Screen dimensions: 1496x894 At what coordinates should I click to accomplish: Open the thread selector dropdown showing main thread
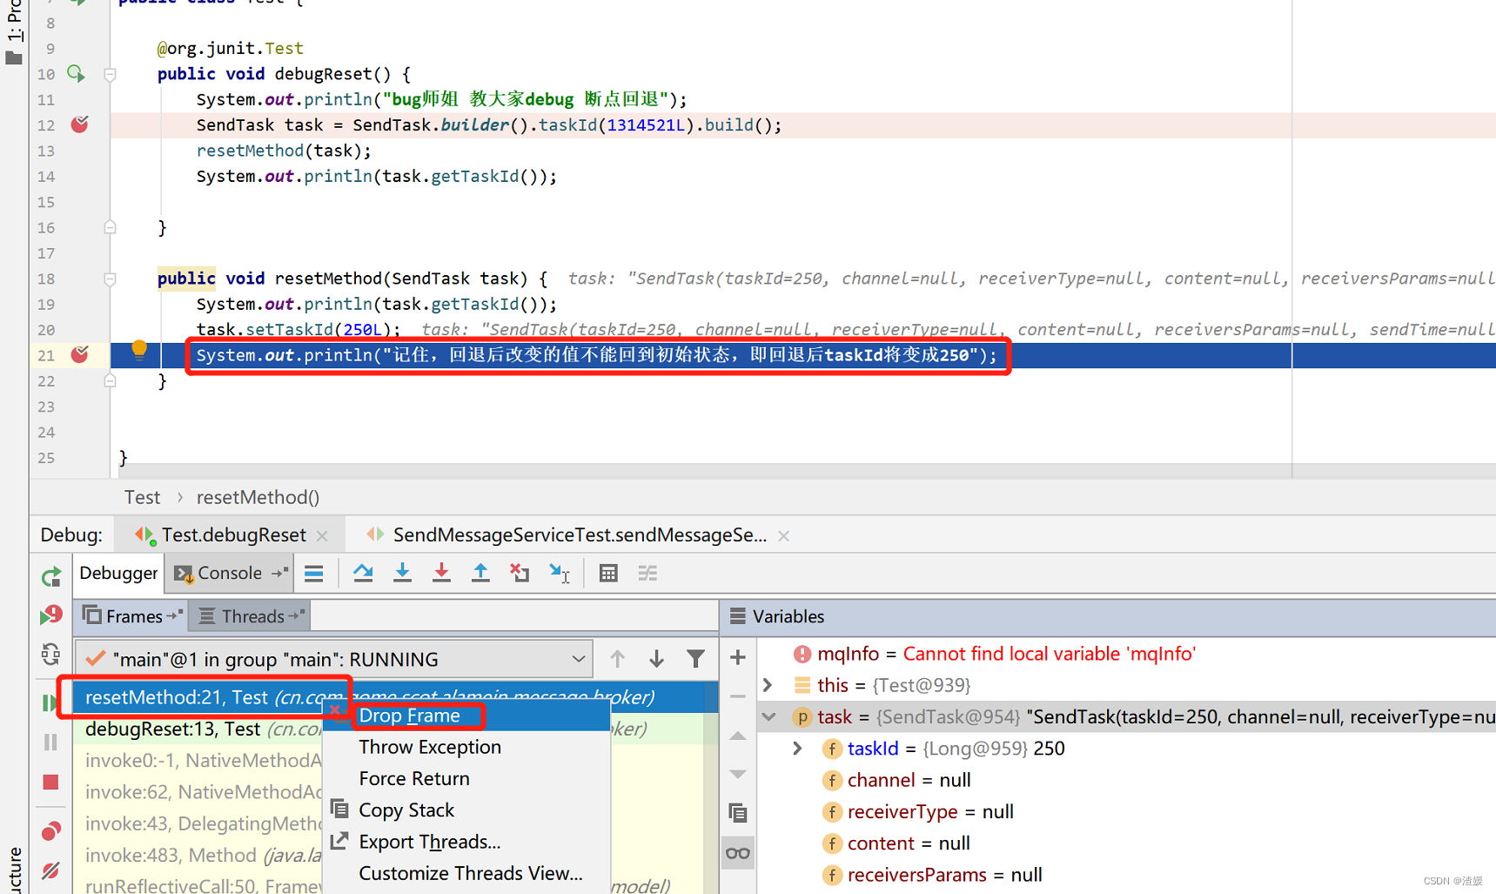(x=580, y=659)
